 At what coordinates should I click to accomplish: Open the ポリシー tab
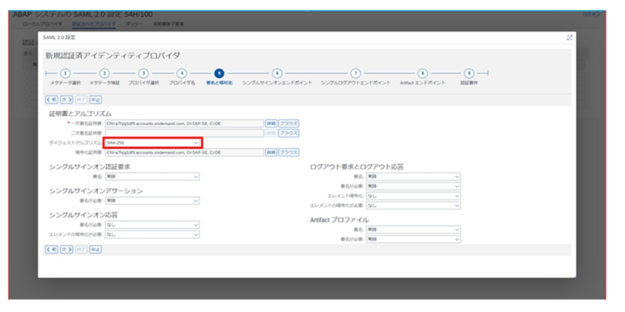[x=134, y=24]
